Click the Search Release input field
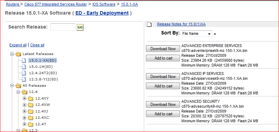The image size is (279, 132). [63, 27]
